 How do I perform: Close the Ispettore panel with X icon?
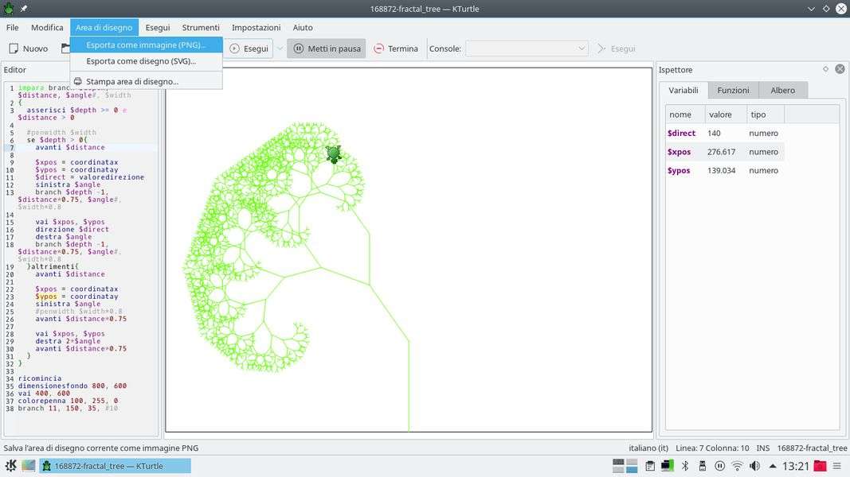[x=840, y=69]
